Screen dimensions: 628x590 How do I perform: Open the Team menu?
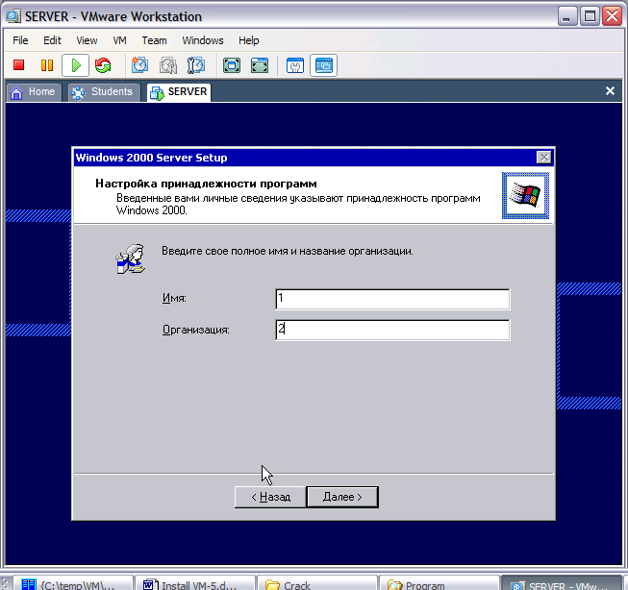pyautogui.click(x=154, y=40)
